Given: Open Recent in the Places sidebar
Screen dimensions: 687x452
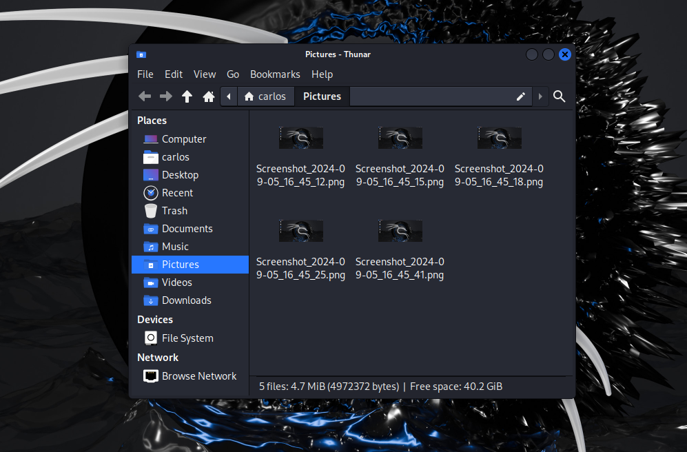Looking at the screenshot, I should 177,193.
